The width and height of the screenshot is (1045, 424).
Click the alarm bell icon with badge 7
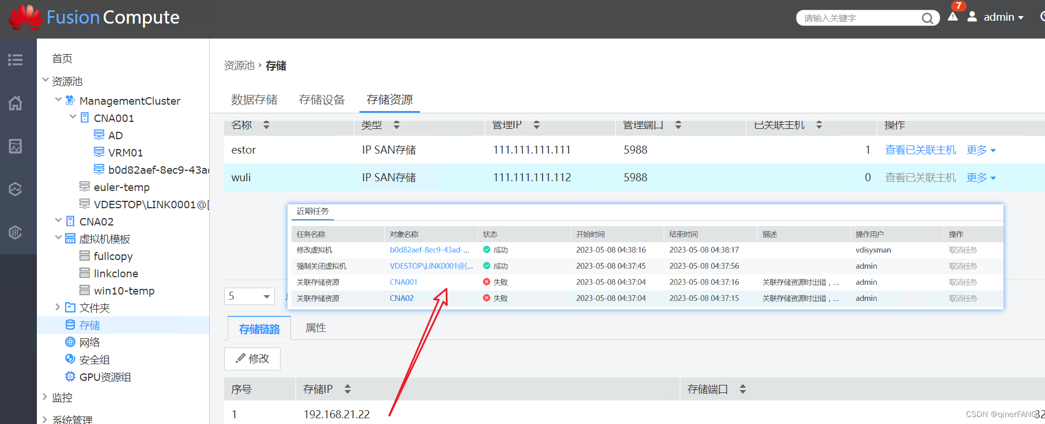[x=953, y=16]
